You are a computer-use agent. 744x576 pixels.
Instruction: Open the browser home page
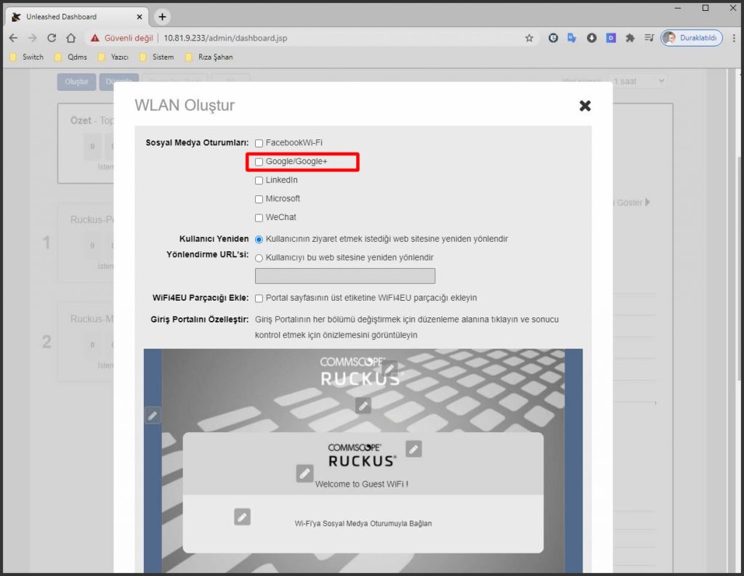pos(70,38)
